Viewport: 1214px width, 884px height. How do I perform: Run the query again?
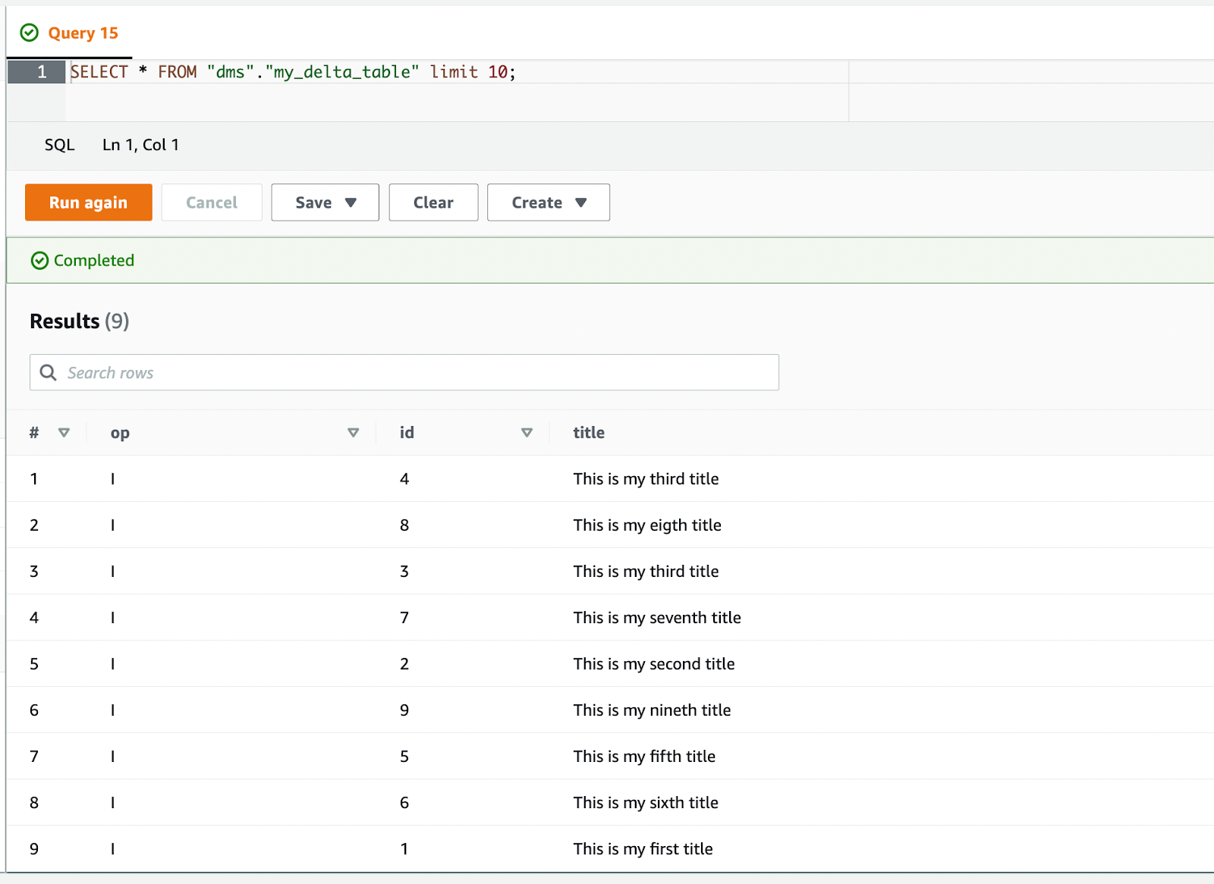[x=89, y=202]
